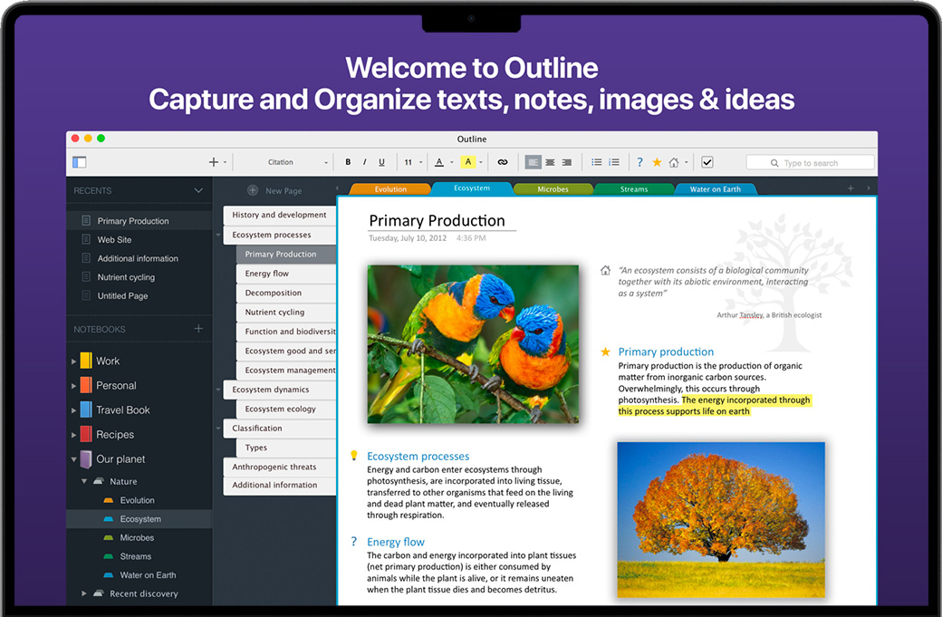Select the numbered list icon
Screen dimensions: 942x617
(x=614, y=162)
